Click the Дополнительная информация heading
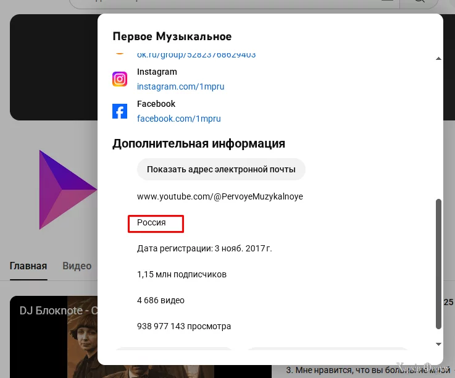 (x=199, y=143)
